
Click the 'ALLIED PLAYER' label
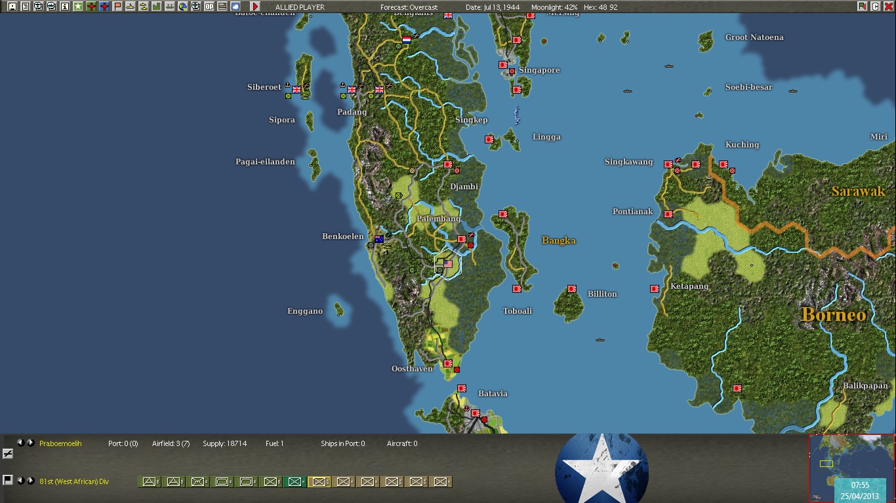[x=300, y=7]
